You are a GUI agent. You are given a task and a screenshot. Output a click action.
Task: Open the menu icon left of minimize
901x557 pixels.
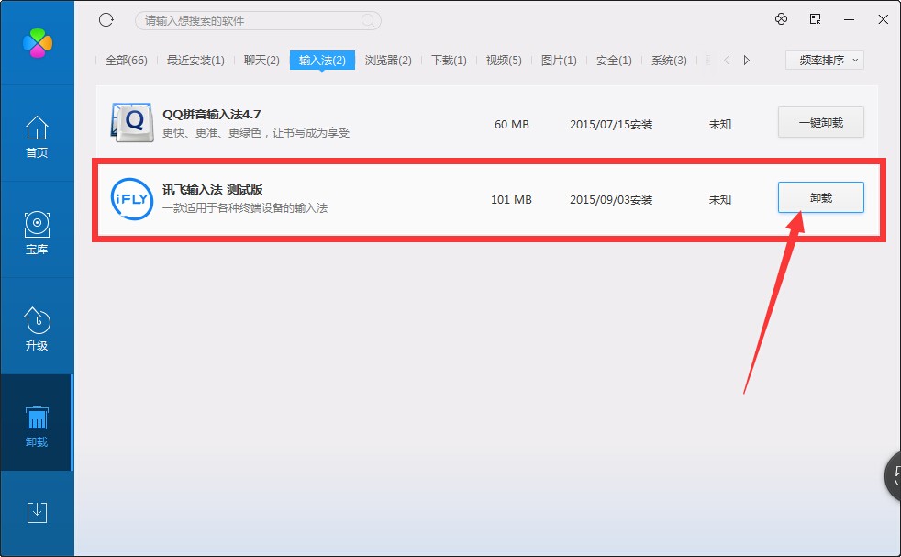point(815,19)
